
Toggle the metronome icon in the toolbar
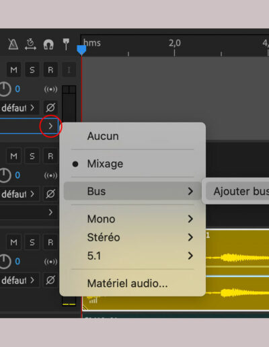tap(13, 44)
